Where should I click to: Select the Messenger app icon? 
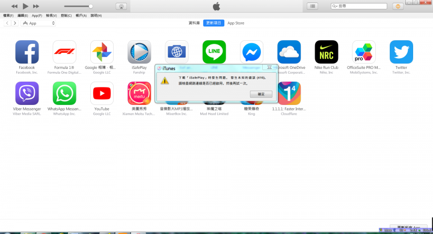point(251,52)
